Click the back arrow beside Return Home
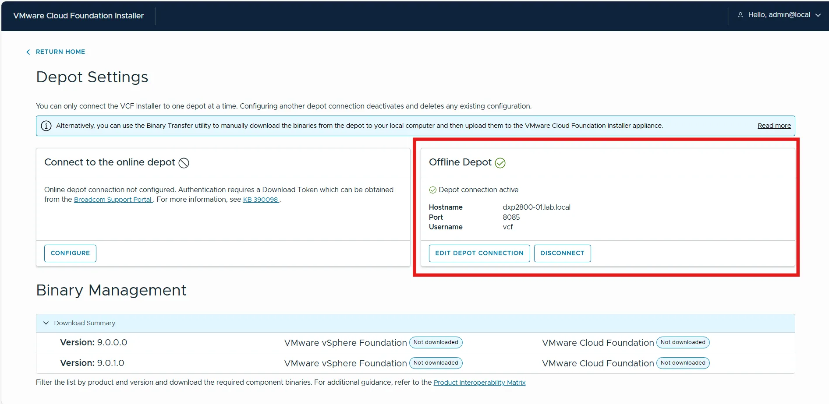 pos(28,52)
